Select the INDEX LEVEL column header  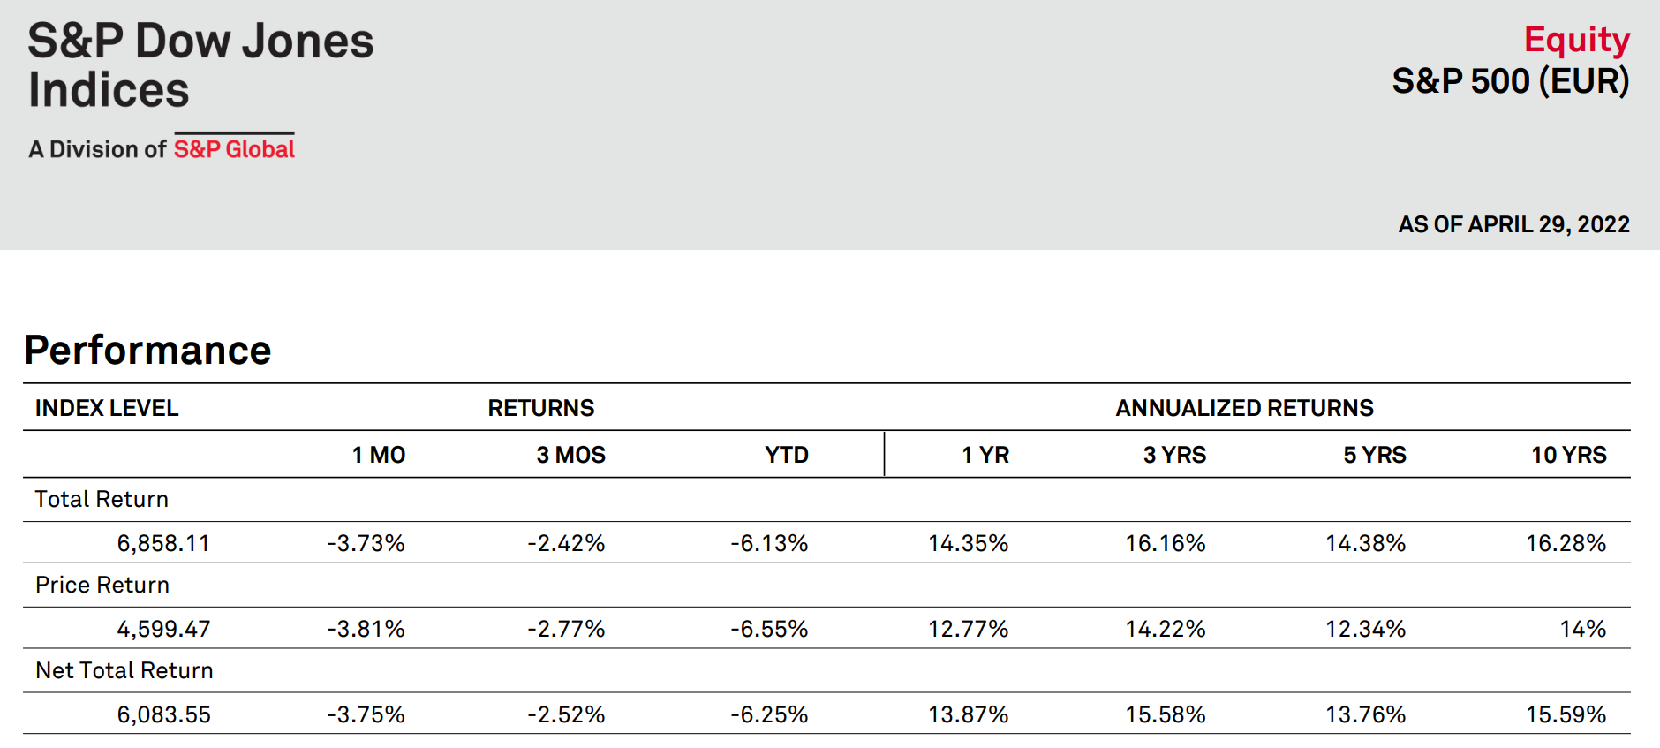pyautogui.click(x=107, y=408)
